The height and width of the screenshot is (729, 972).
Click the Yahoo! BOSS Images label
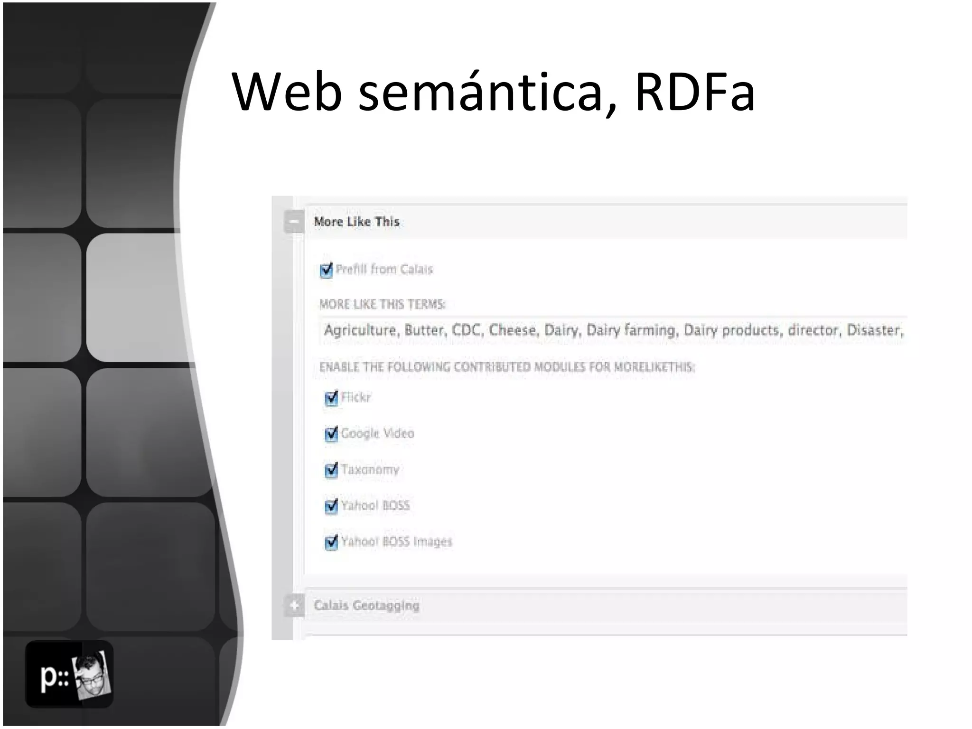(x=396, y=542)
